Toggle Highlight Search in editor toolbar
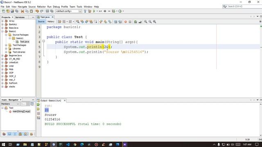 (91, 22)
